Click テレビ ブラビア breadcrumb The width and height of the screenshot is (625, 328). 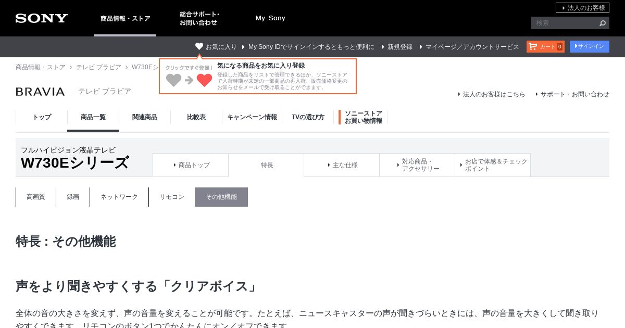(98, 67)
